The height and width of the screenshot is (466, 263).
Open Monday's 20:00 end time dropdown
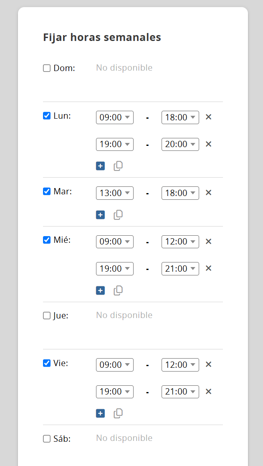pos(180,144)
